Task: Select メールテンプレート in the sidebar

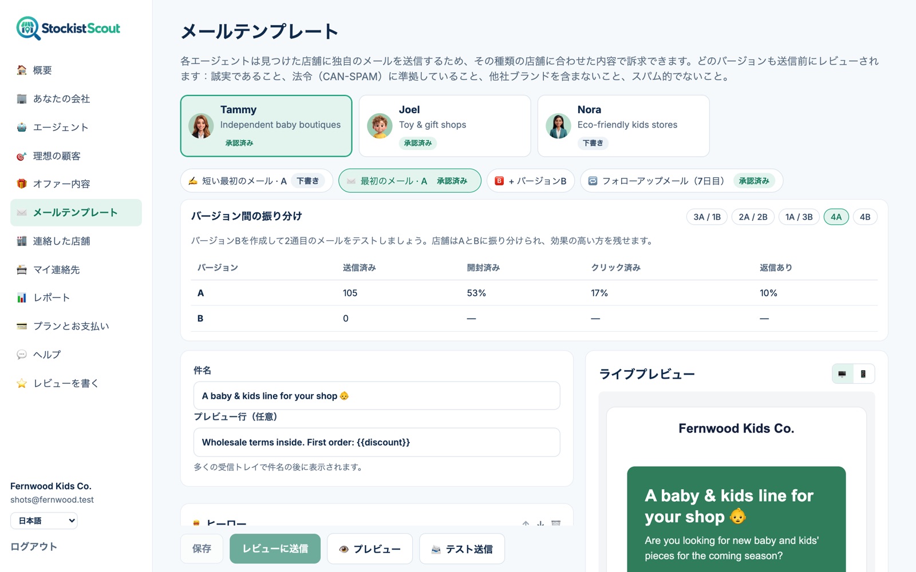Action: click(76, 213)
